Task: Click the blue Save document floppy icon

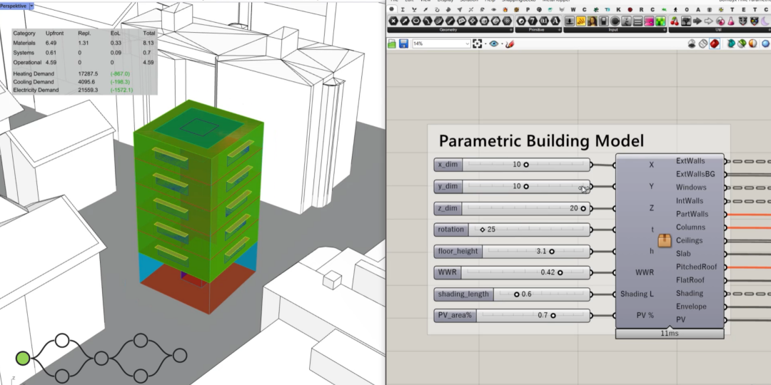Action: click(x=404, y=44)
